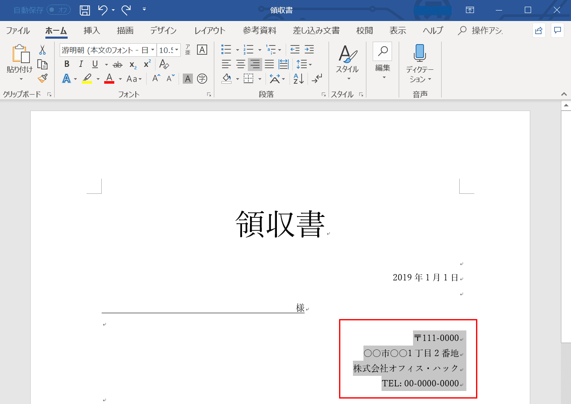Open the Change Case Aa dropdown
The height and width of the screenshot is (404, 571).
[134, 79]
